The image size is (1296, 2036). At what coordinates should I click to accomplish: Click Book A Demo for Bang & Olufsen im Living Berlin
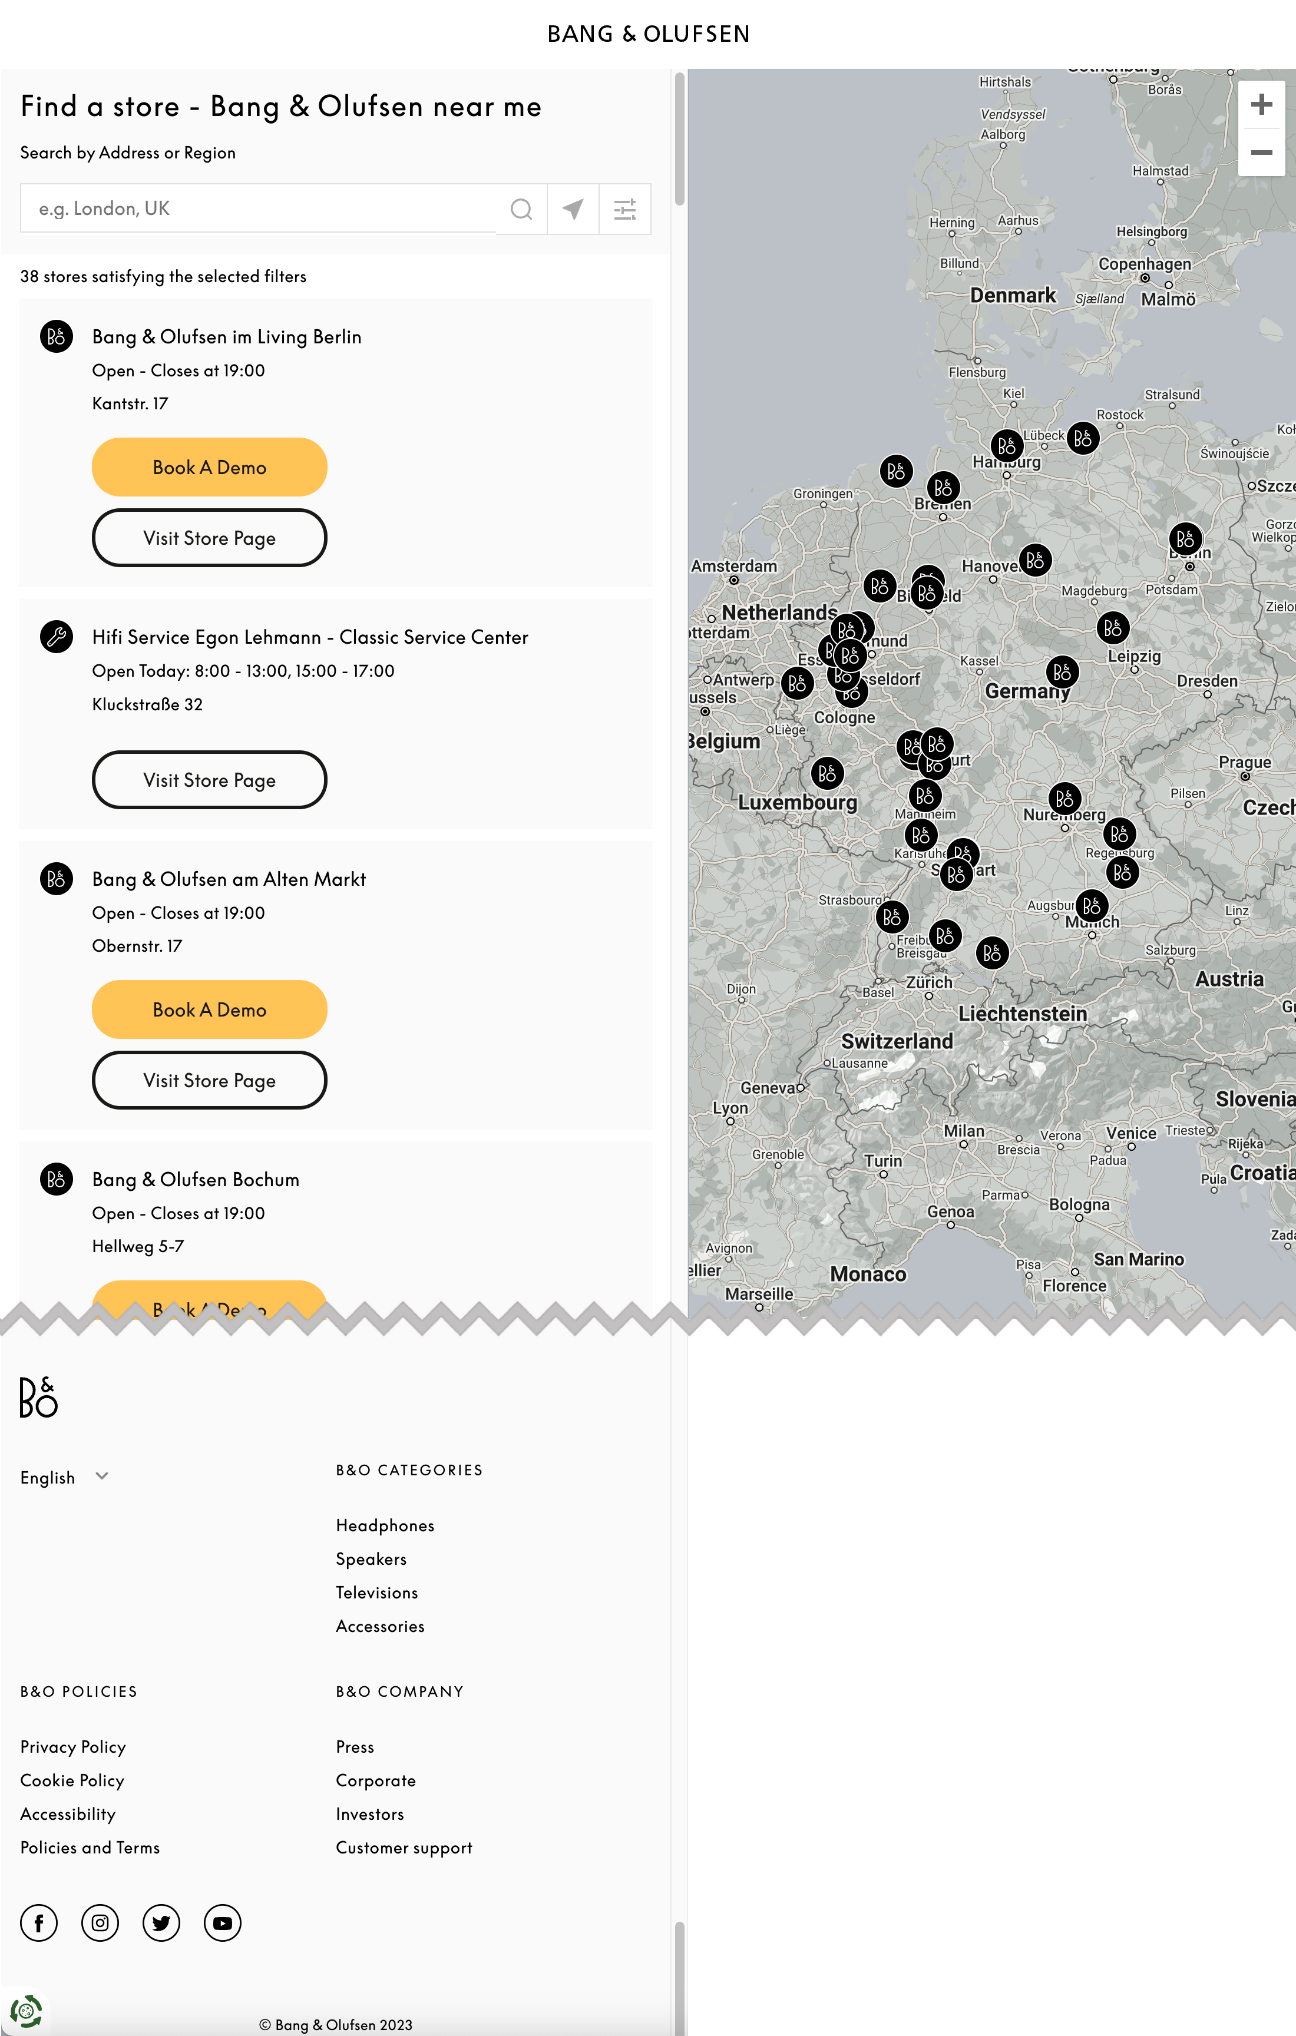pos(209,466)
